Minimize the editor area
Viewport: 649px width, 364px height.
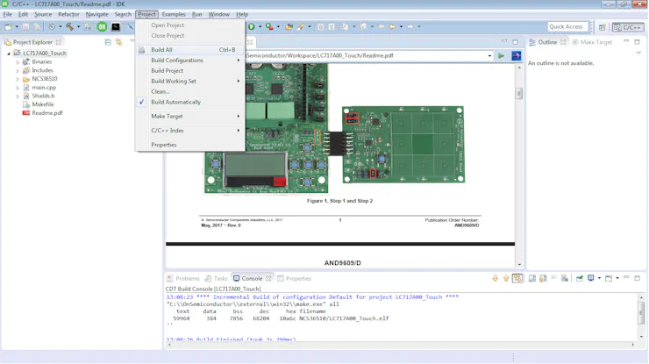pyautogui.click(x=503, y=41)
